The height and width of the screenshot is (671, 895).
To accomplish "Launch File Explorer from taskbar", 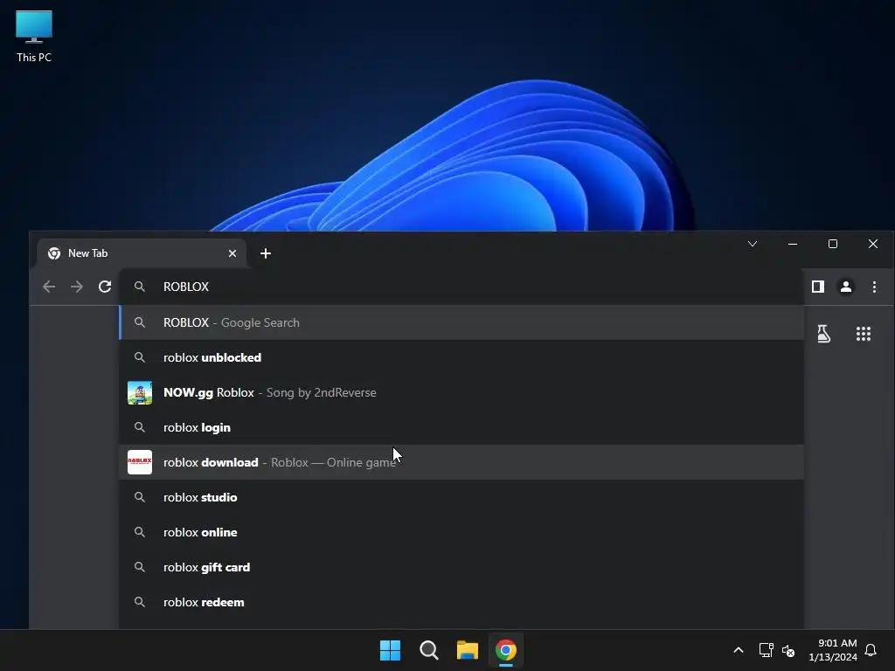I will [468, 650].
